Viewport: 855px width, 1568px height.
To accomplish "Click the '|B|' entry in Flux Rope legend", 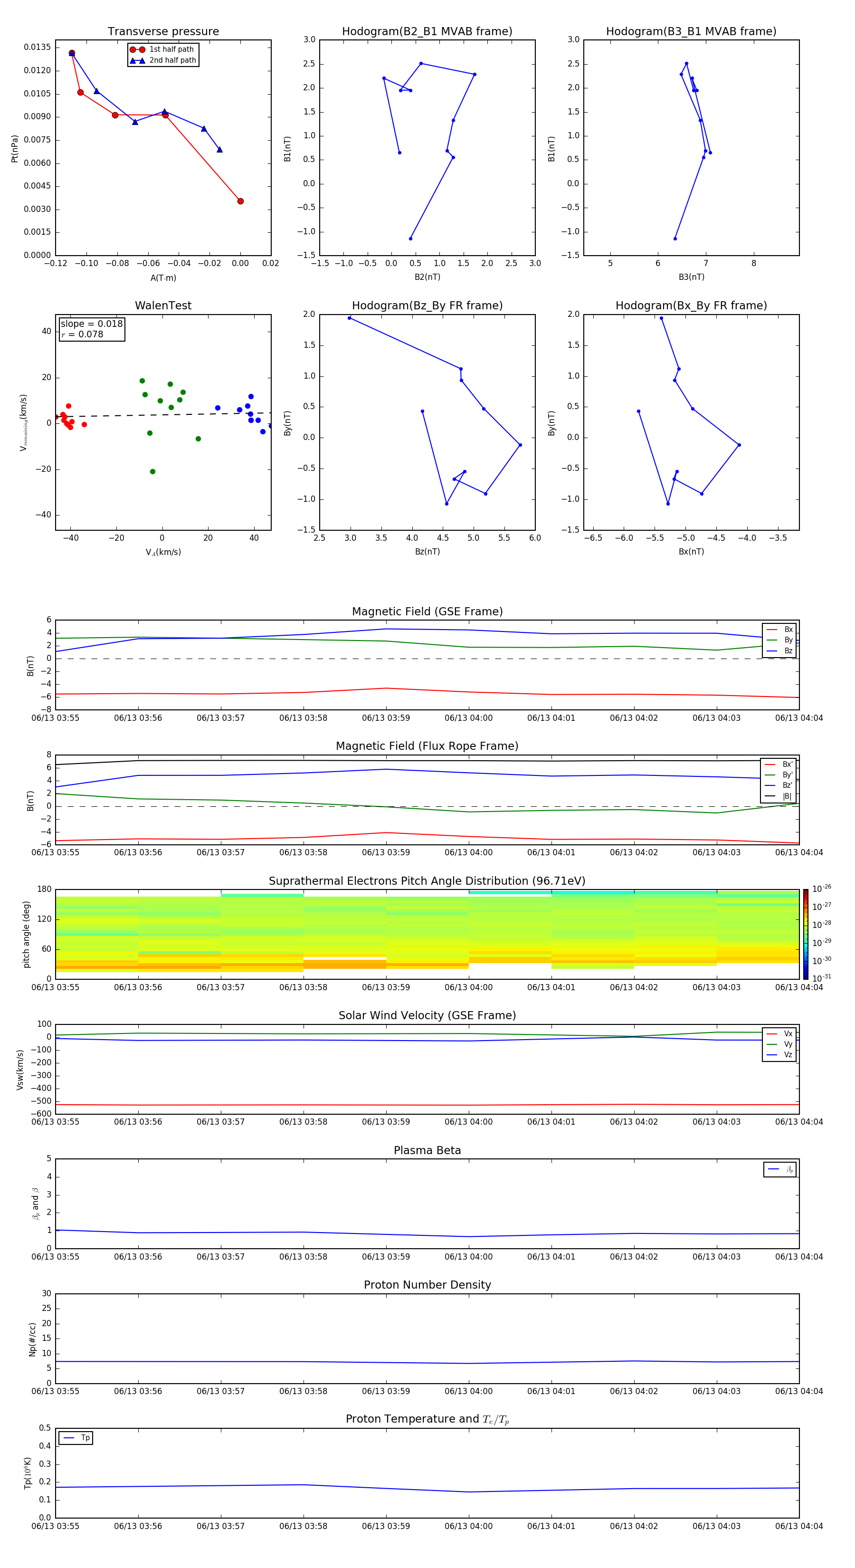I will [779, 796].
